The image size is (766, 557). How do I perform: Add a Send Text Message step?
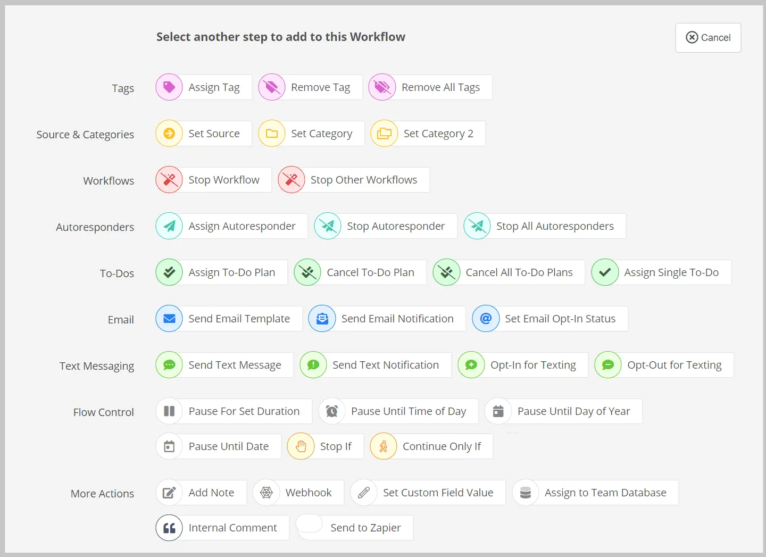pos(224,365)
